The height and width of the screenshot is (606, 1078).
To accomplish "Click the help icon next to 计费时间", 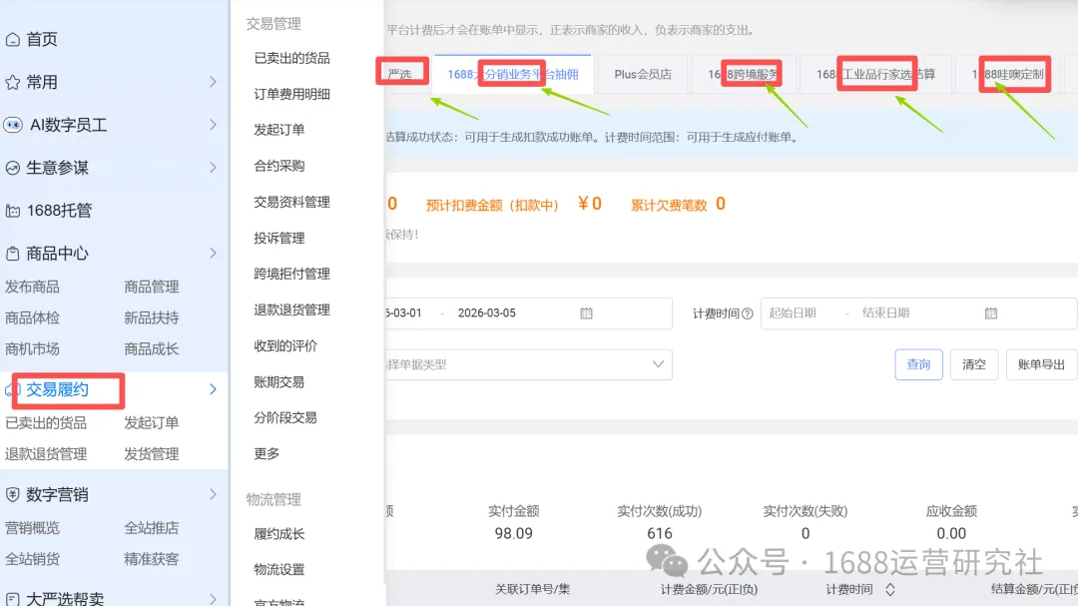I will (x=748, y=313).
